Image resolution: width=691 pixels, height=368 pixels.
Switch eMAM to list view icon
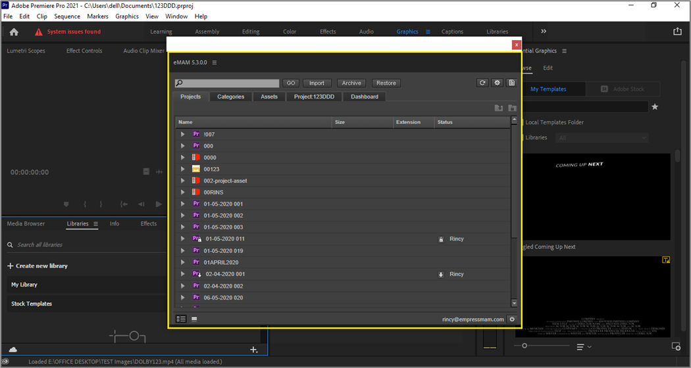181,319
